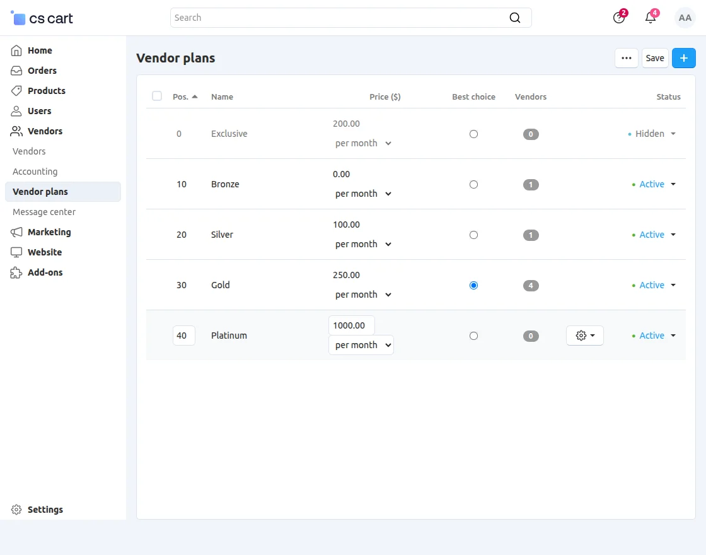This screenshot has width=706, height=555.
Task: Click the Hidden status on Exclusive plan
Action: pyautogui.click(x=650, y=134)
